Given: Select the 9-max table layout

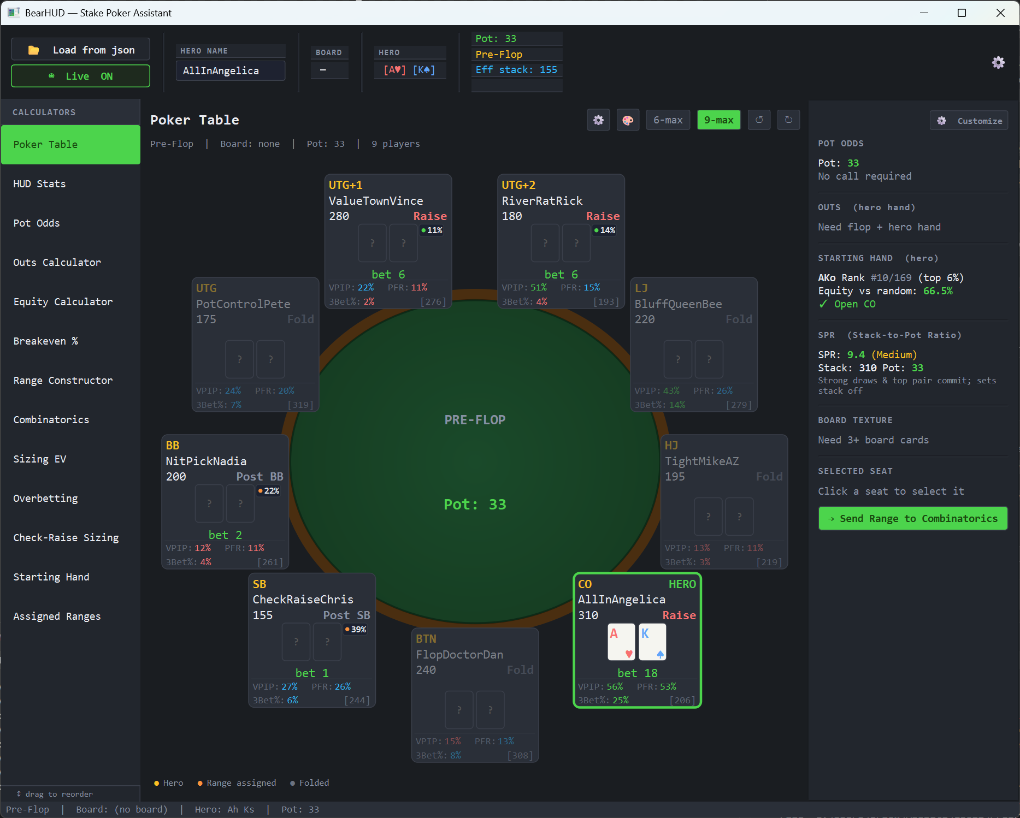Looking at the screenshot, I should 719,120.
